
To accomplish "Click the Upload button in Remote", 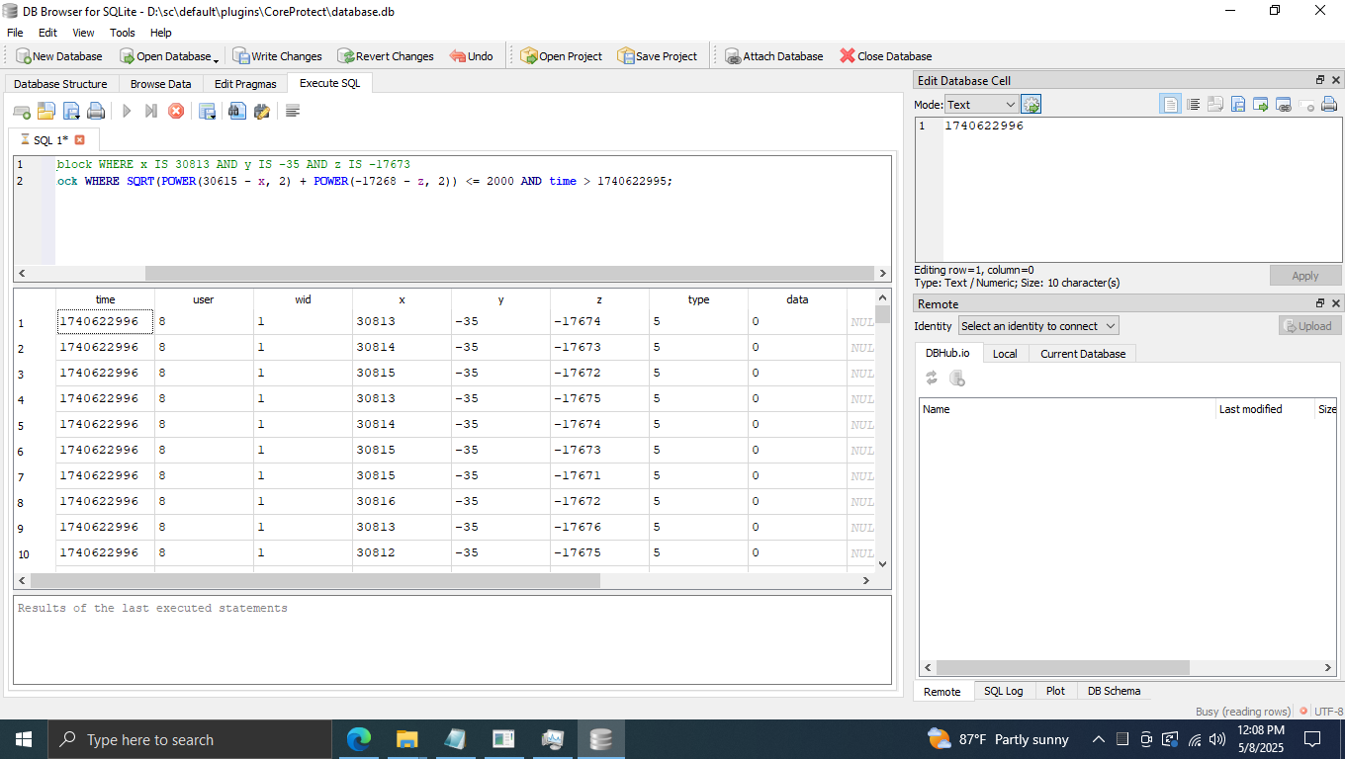I will point(1309,325).
